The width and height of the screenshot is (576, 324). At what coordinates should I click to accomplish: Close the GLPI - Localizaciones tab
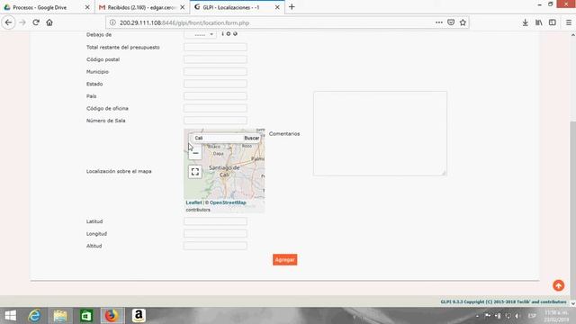point(277,7)
